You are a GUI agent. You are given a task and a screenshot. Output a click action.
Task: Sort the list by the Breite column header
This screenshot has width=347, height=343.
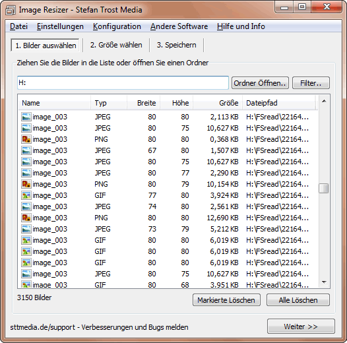[x=143, y=103]
